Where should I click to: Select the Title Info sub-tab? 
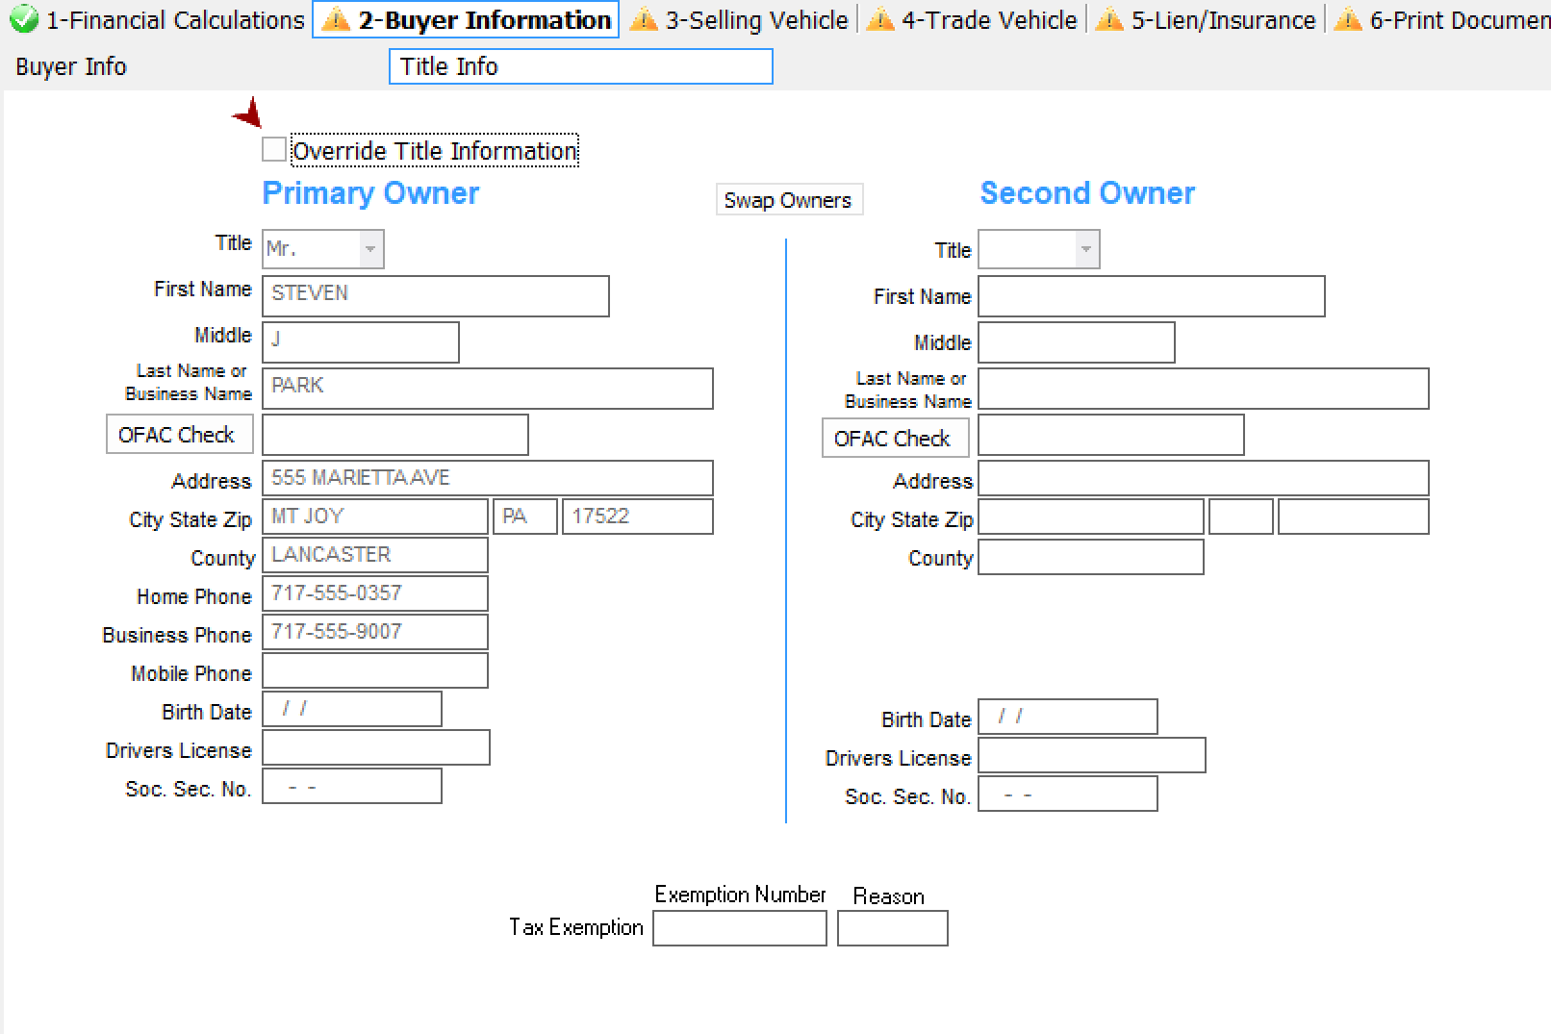(580, 66)
